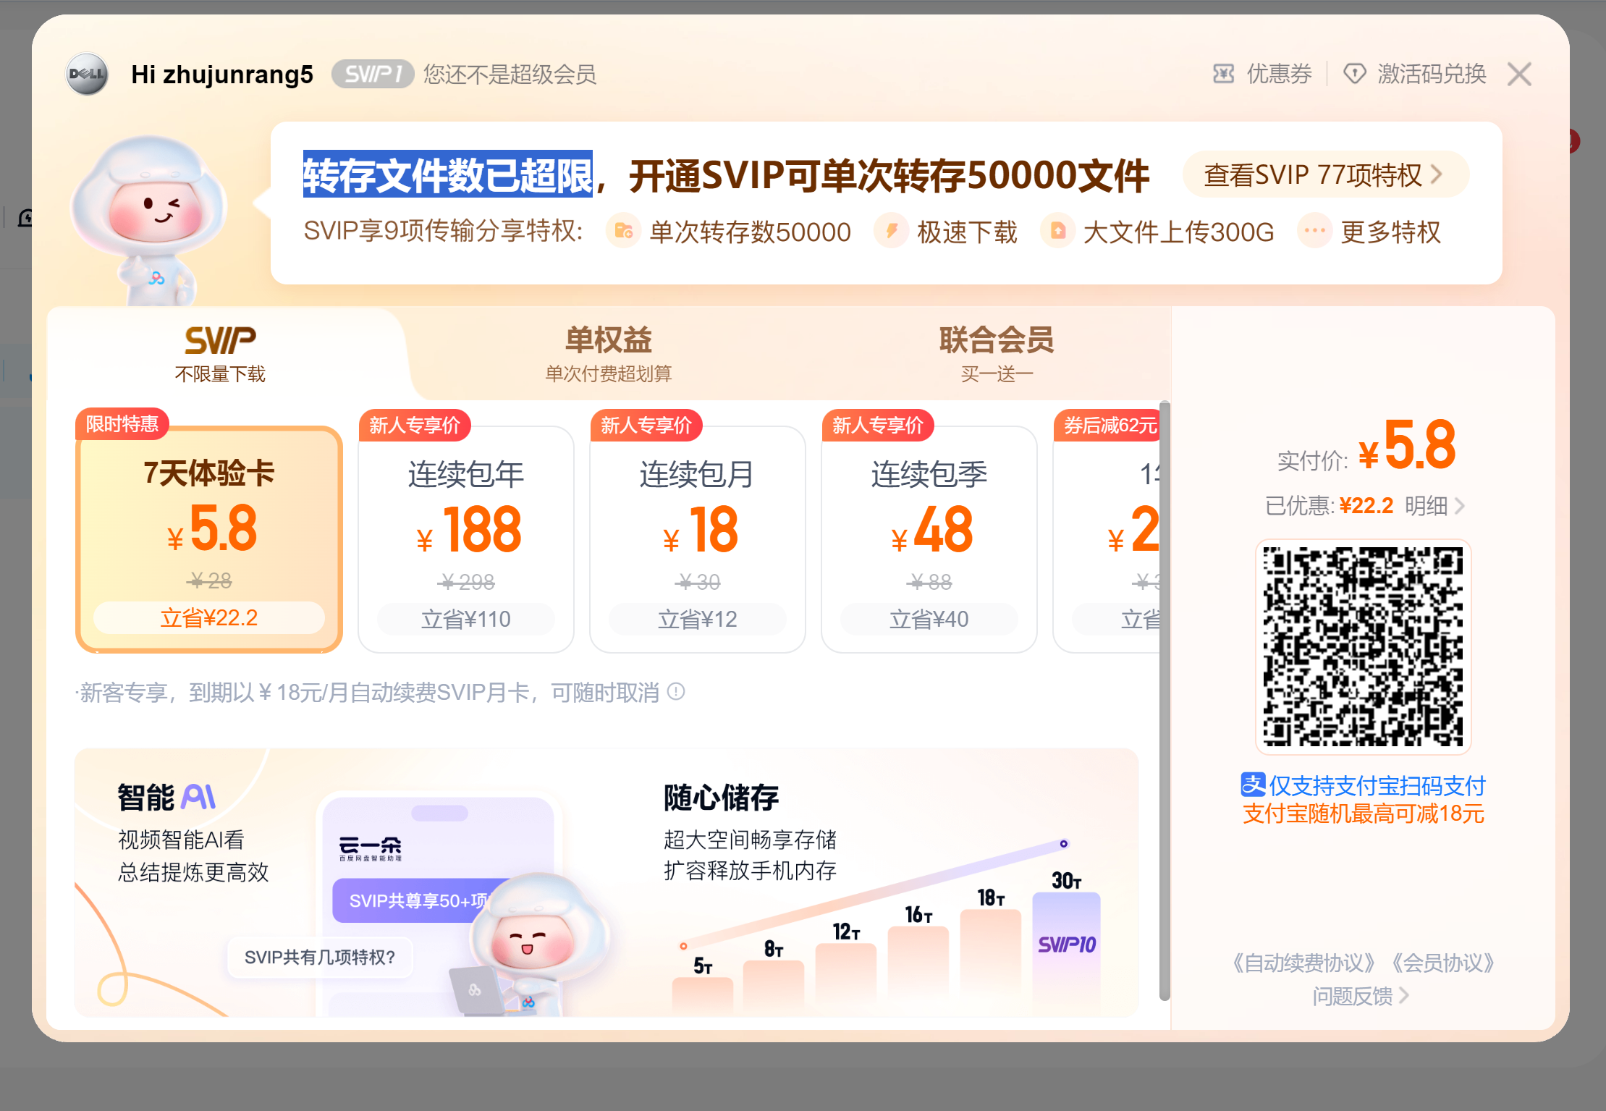1606x1111 pixels.
Task: Click the 立省¥22.2 savings label
Action: pos(209,618)
